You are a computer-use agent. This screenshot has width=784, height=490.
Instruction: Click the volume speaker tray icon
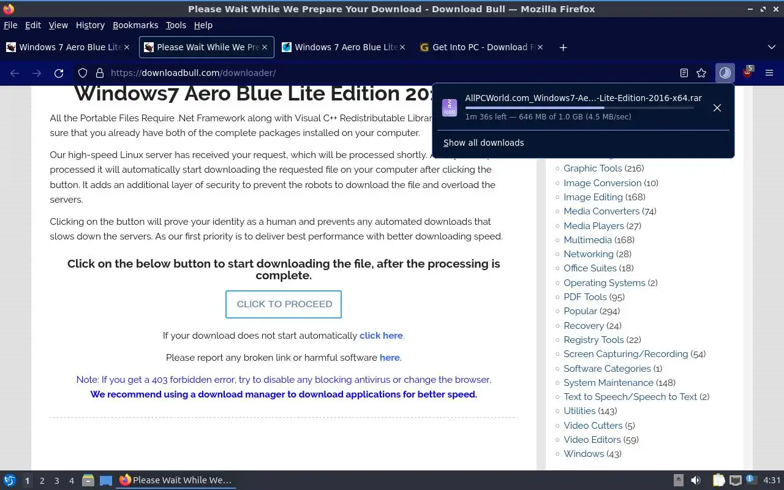[x=696, y=480]
